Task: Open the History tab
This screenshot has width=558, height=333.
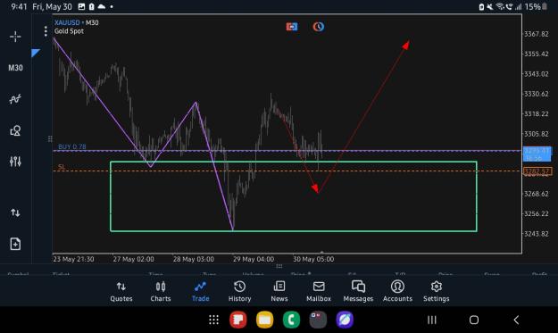Action: (239, 292)
